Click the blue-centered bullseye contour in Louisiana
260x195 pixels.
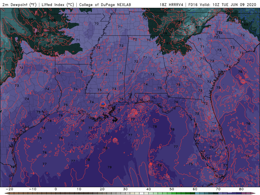click(103, 104)
